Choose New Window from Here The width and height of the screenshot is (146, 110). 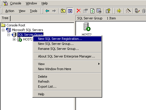coord(67,69)
